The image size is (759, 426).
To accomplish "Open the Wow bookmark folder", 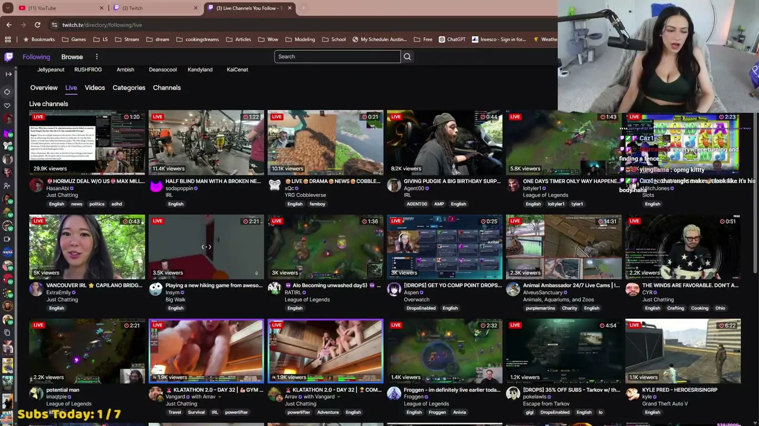I will tap(268, 40).
